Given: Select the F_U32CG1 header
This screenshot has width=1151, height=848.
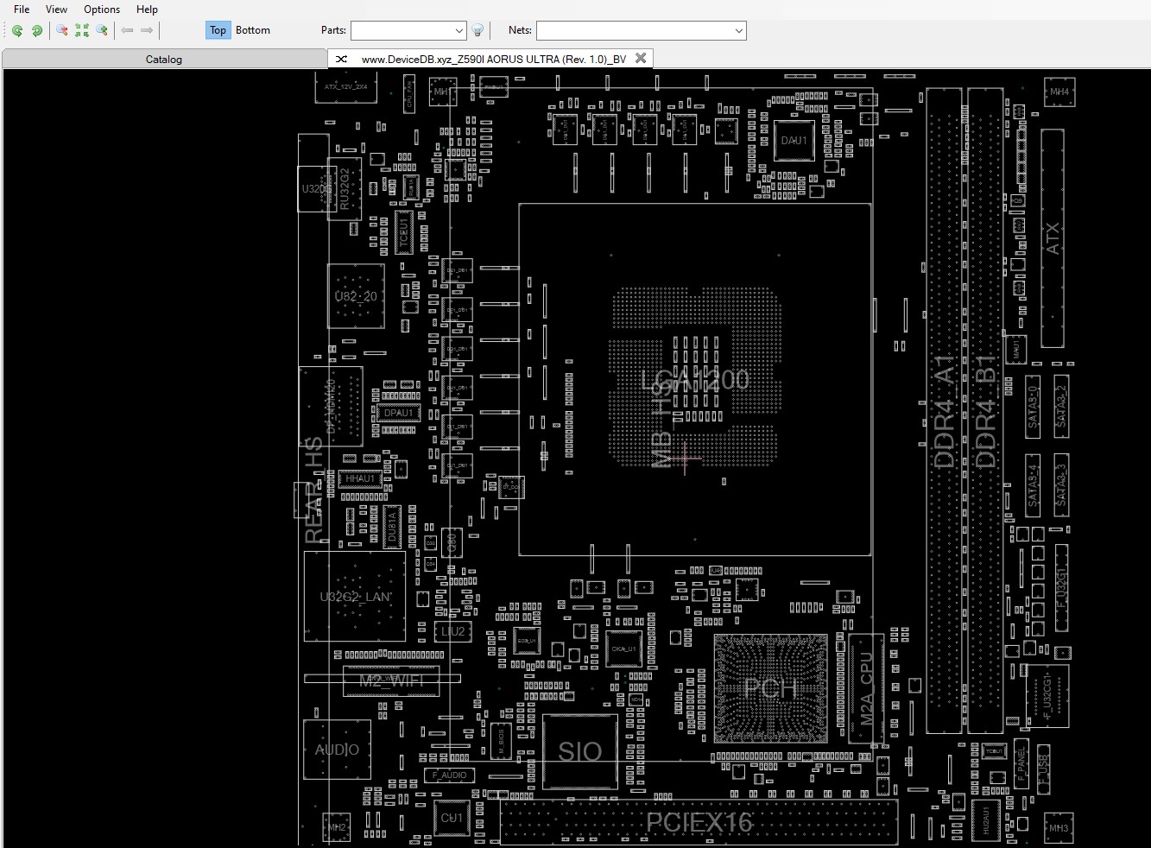Looking at the screenshot, I should click(1047, 695).
